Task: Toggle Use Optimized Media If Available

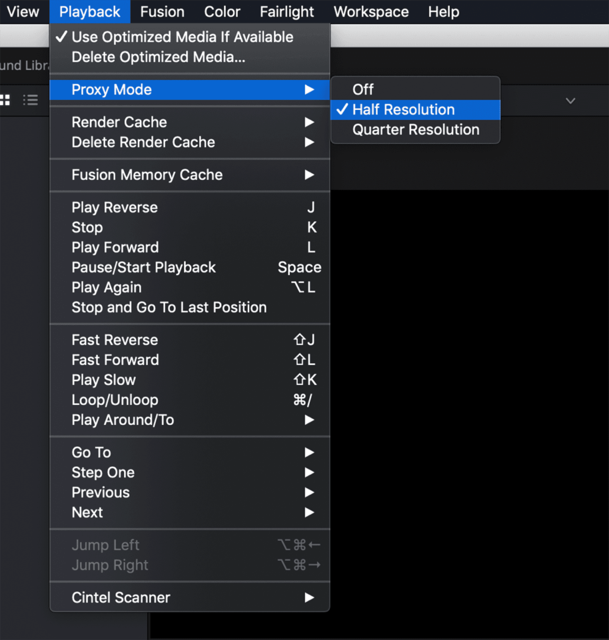Action: tap(190, 37)
